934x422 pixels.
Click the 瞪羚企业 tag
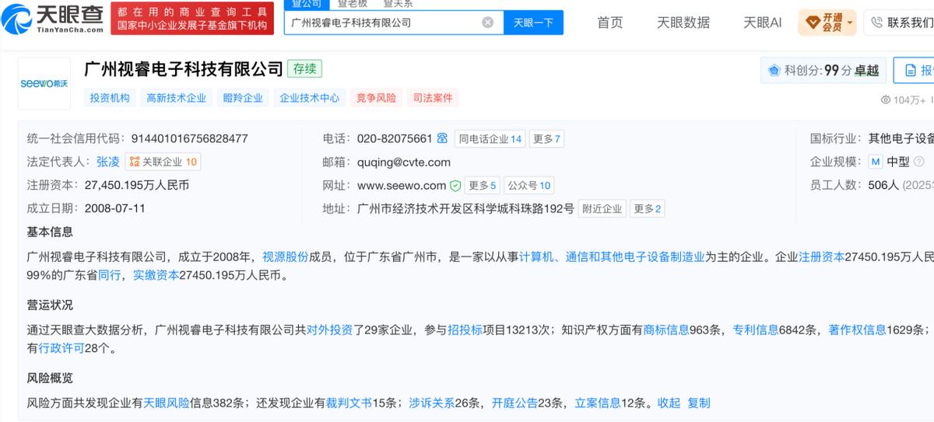point(243,98)
